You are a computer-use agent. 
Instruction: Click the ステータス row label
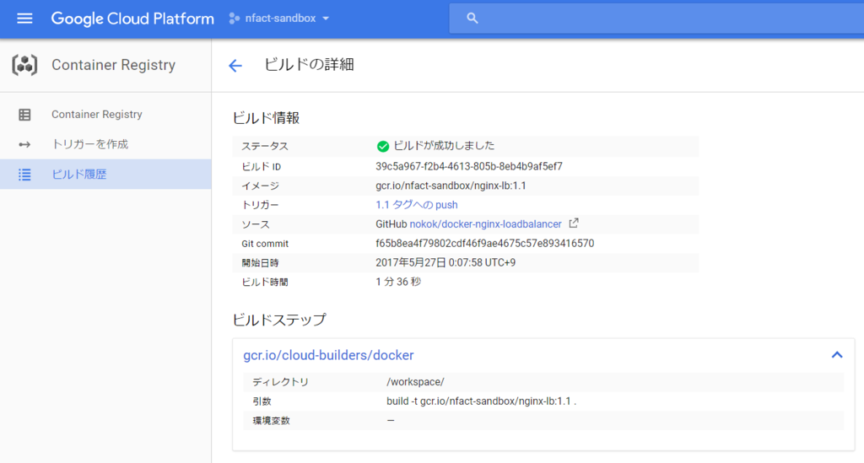[x=265, y=147]
